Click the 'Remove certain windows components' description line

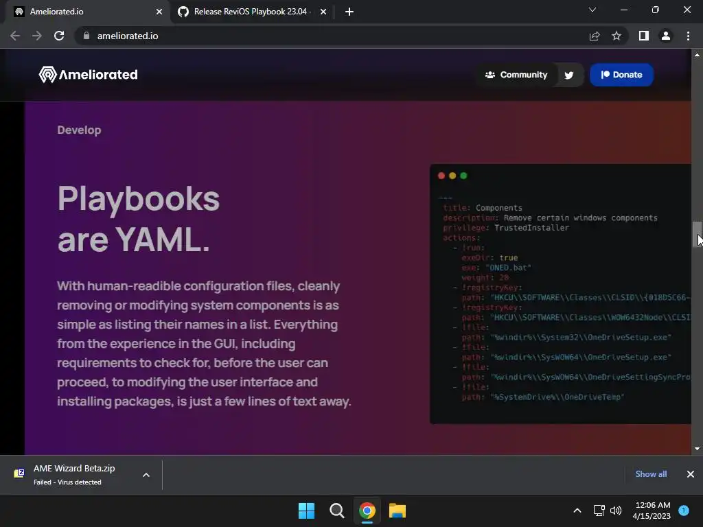550,218
